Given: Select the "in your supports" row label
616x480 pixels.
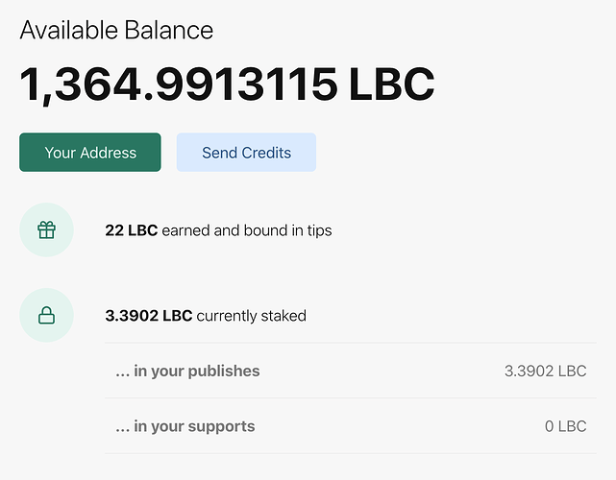Looking at the screenshot, I should 195,426.
